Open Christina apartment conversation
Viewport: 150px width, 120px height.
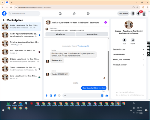click(x=21, y=43)
